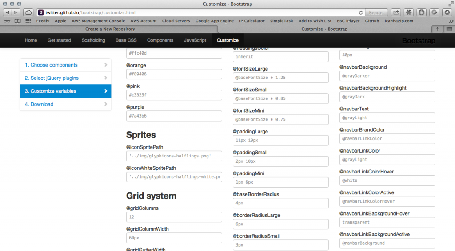Open the Share icon in toolbar
This screenshot has height=251, width=455.
pyautogui.click(x=396, y=12)
